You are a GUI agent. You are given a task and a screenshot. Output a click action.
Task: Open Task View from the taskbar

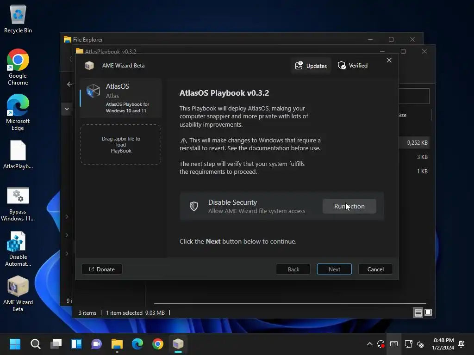point(56,344)
